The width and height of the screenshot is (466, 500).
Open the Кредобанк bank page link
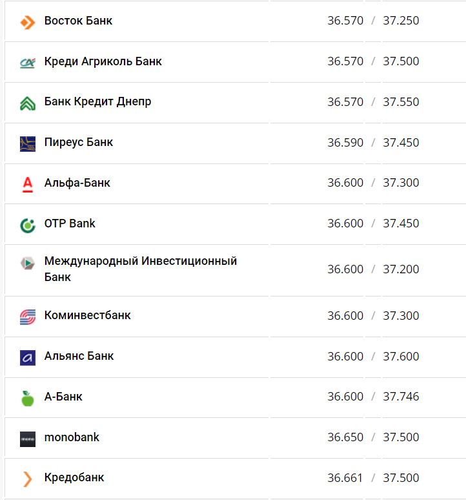click(74, 477)
